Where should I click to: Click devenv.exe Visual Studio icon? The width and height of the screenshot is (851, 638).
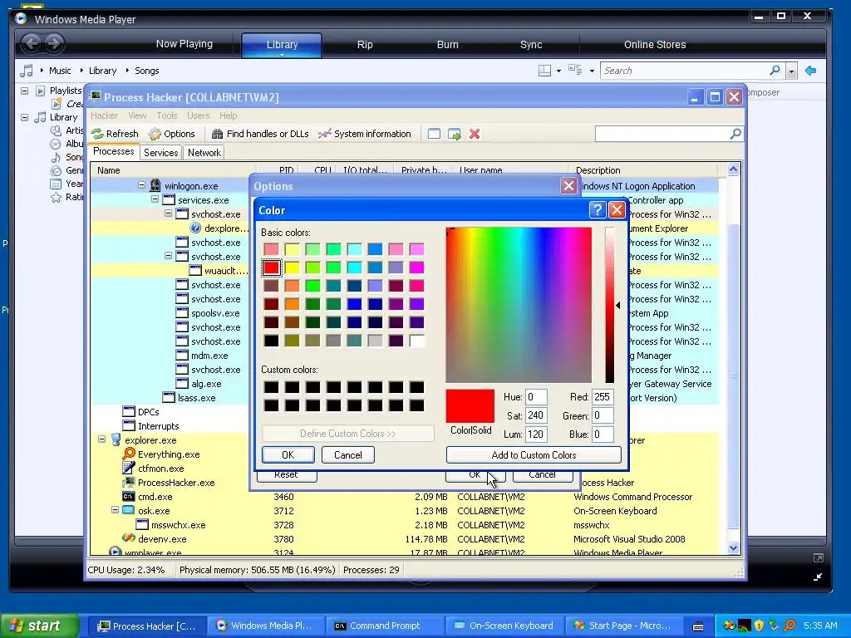click(129, 538)
